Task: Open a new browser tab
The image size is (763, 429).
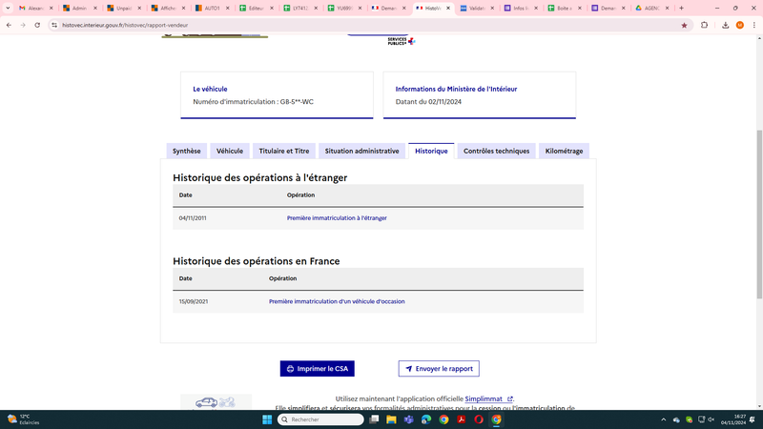Action: 681,9
